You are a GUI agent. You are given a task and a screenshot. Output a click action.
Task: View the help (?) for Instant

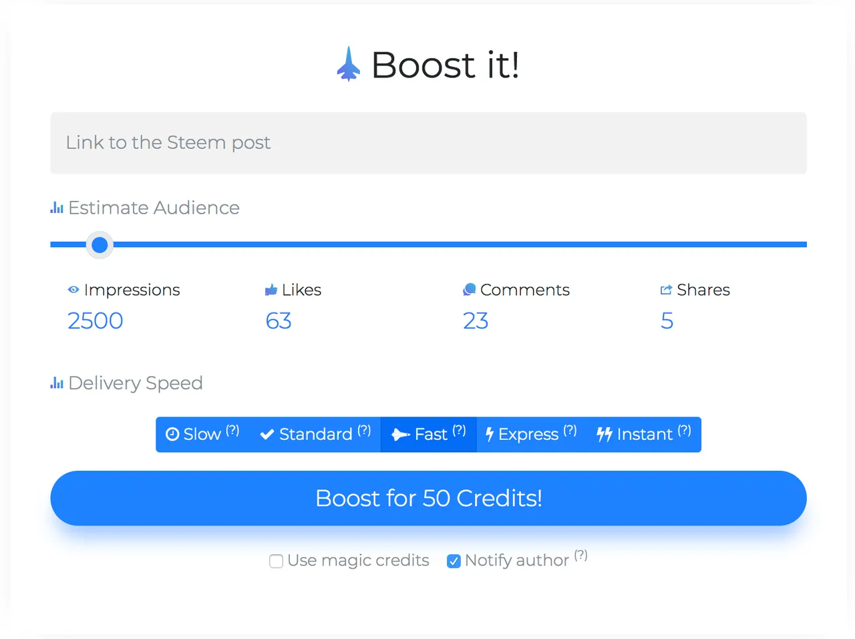684,431
